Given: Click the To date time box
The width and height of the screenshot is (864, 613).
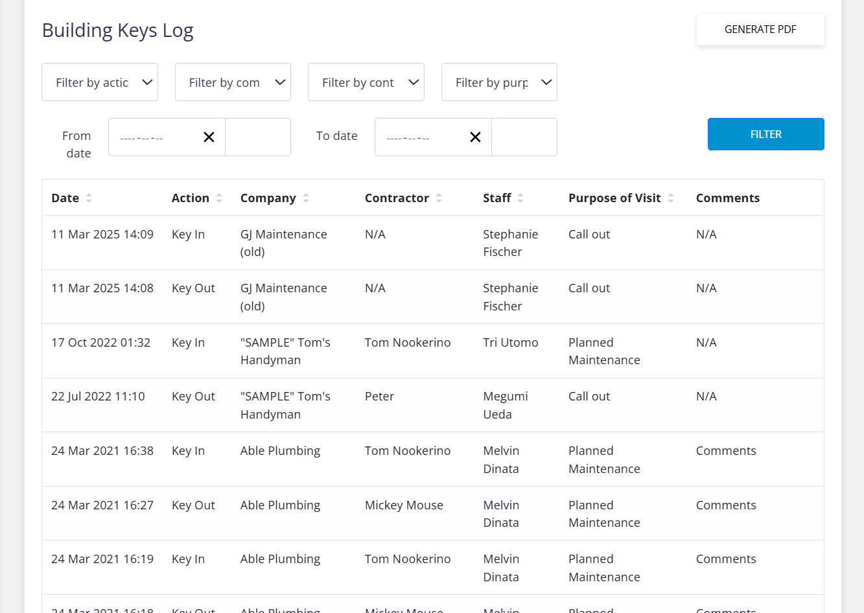Looking at the screenshot, I should (x=524, y=137).
